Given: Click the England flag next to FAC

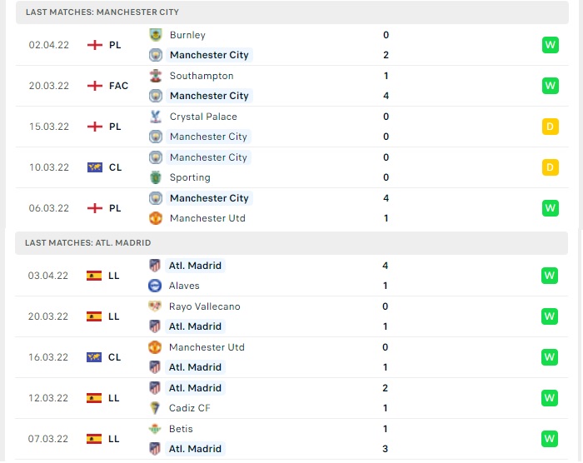Looking at the screenshot, I should (95, 86).
